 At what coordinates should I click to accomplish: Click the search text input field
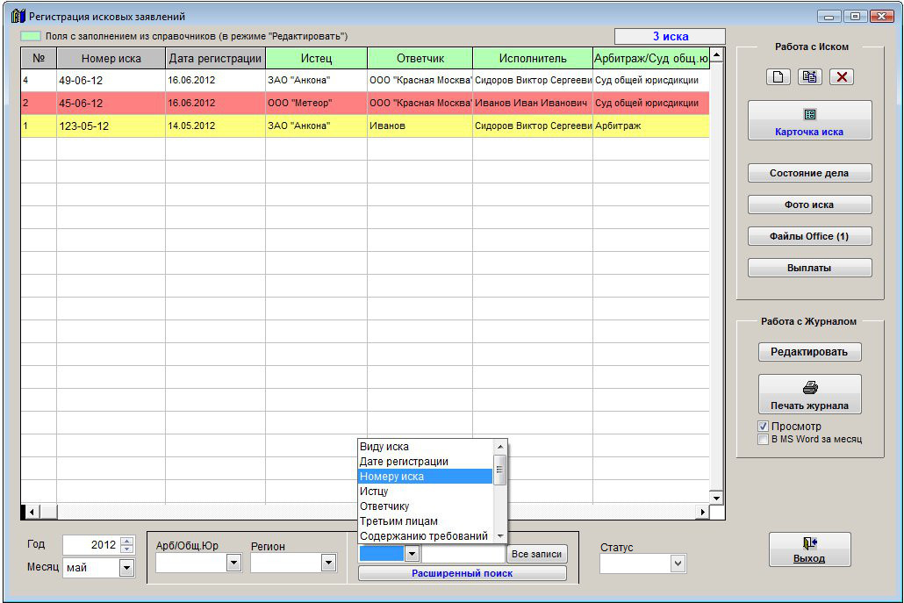pyautogui.click(x=463, y=554)
